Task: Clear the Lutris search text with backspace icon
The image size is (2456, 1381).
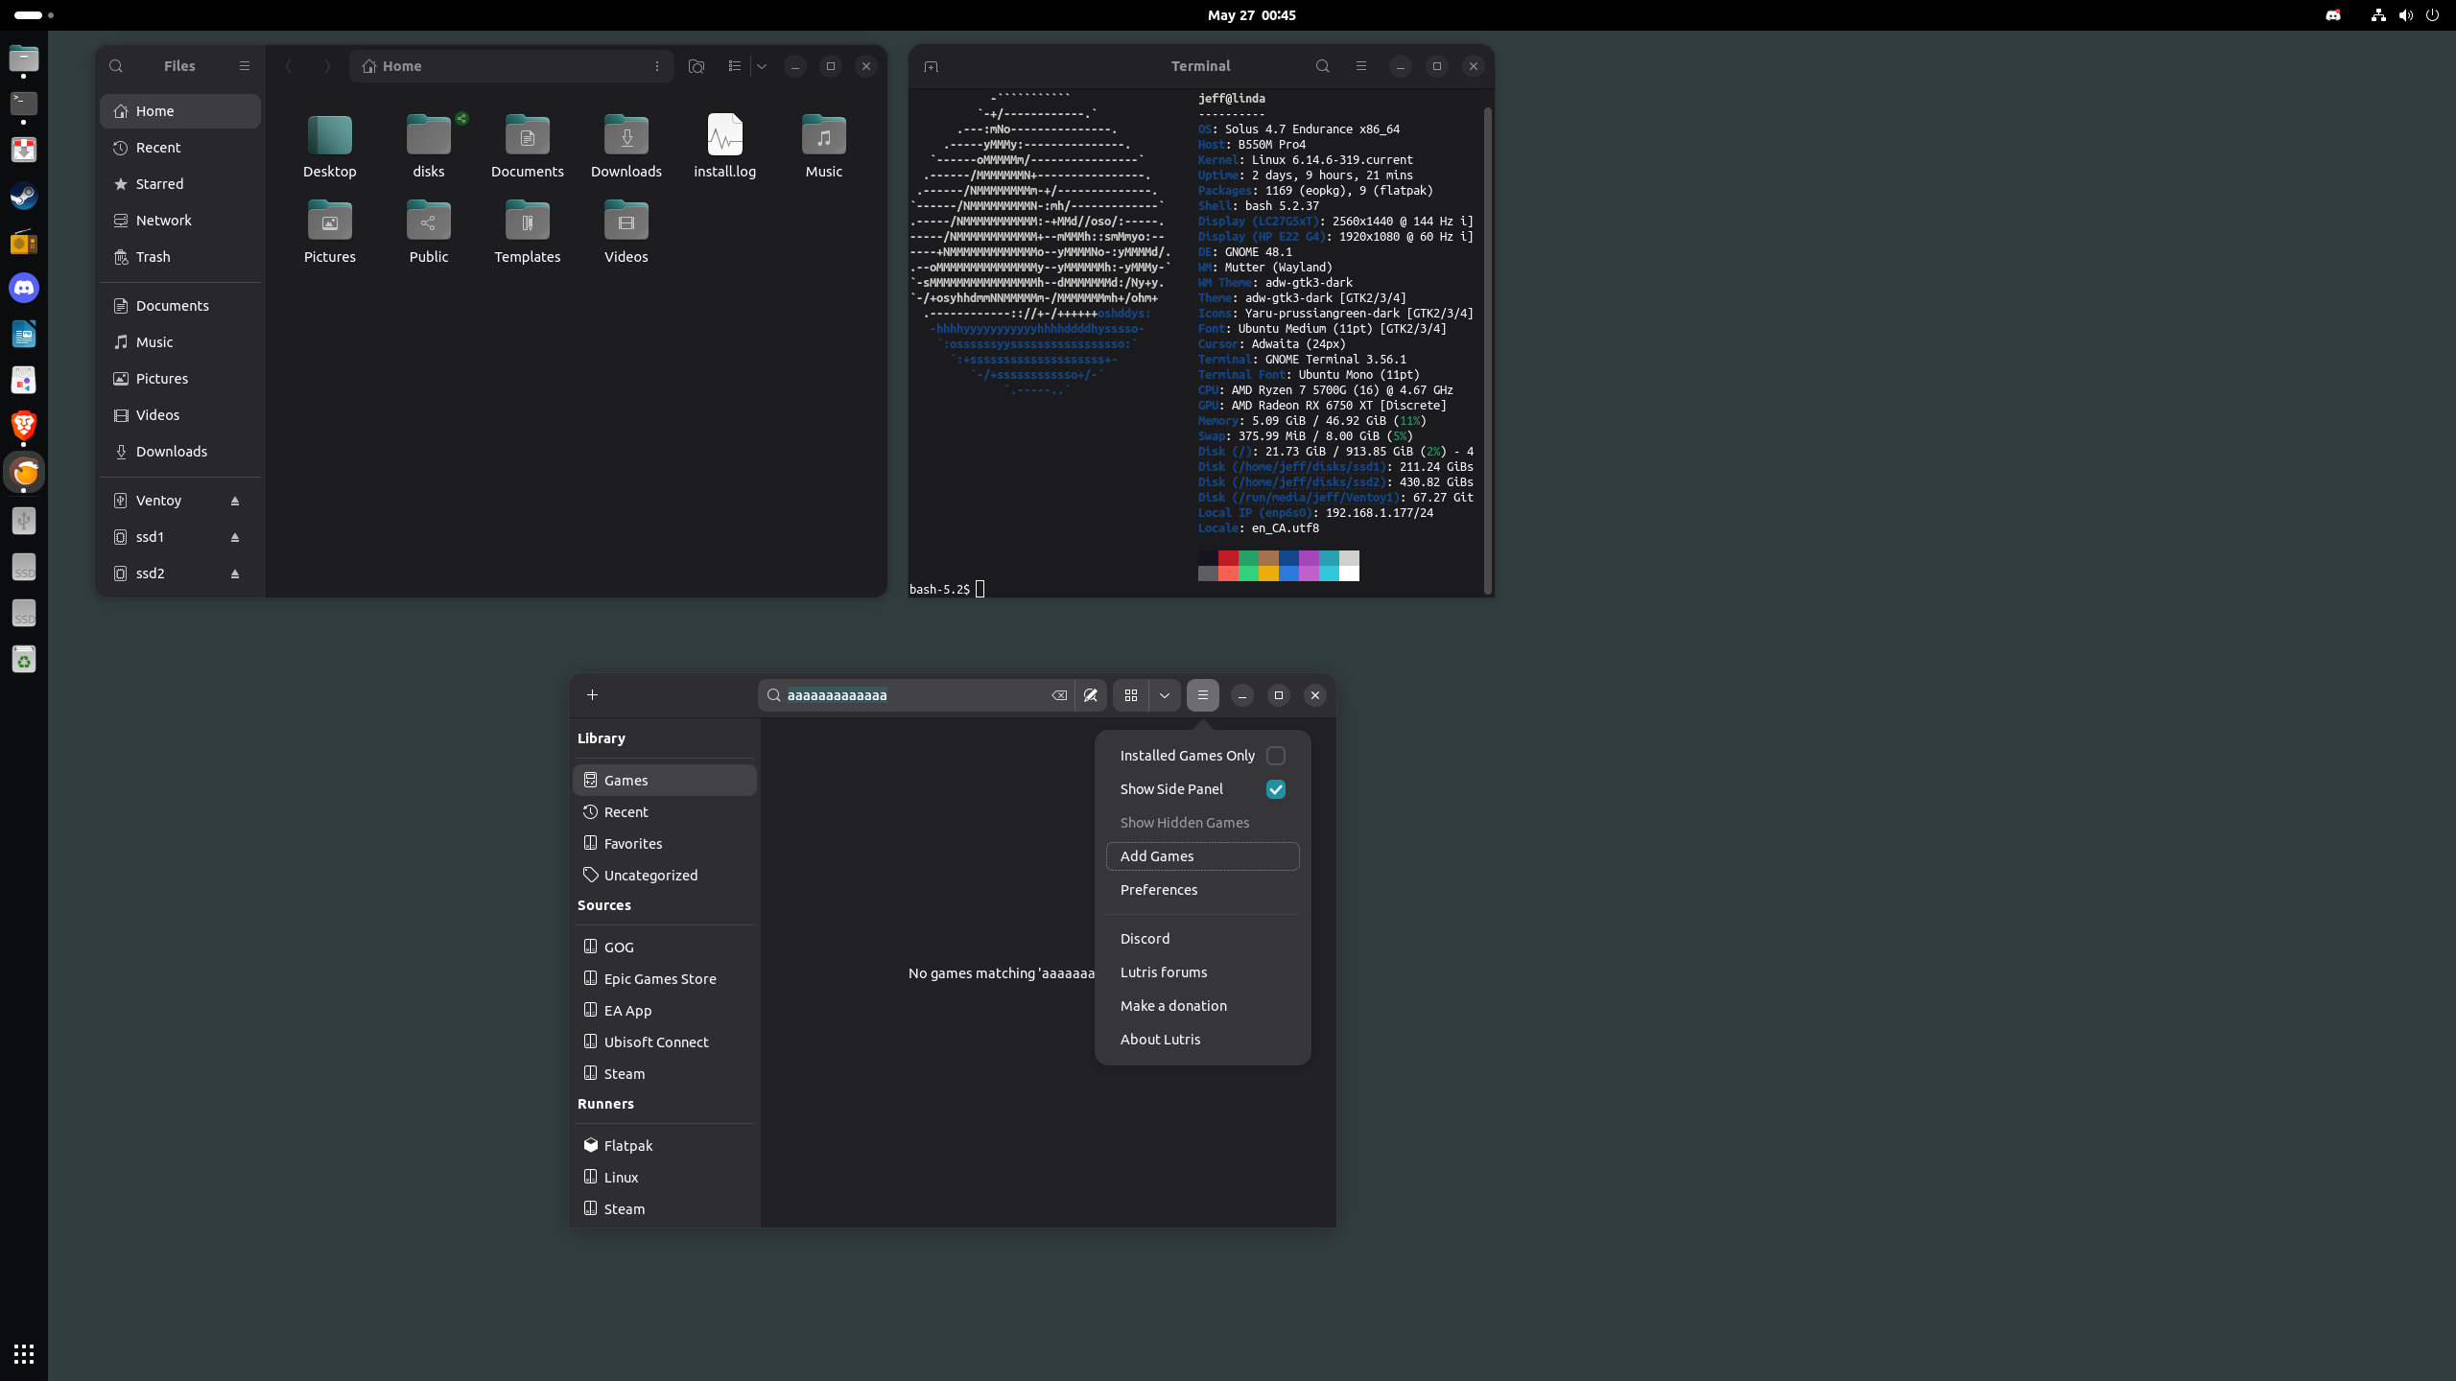Action: [x=1058, y=695]
